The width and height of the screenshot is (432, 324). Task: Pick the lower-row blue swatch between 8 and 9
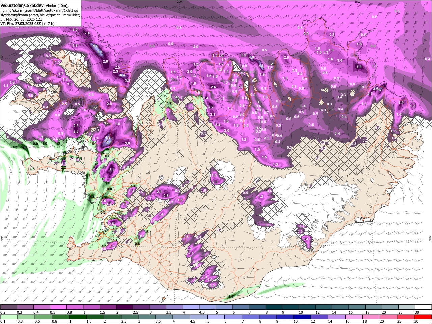[268, 317]
